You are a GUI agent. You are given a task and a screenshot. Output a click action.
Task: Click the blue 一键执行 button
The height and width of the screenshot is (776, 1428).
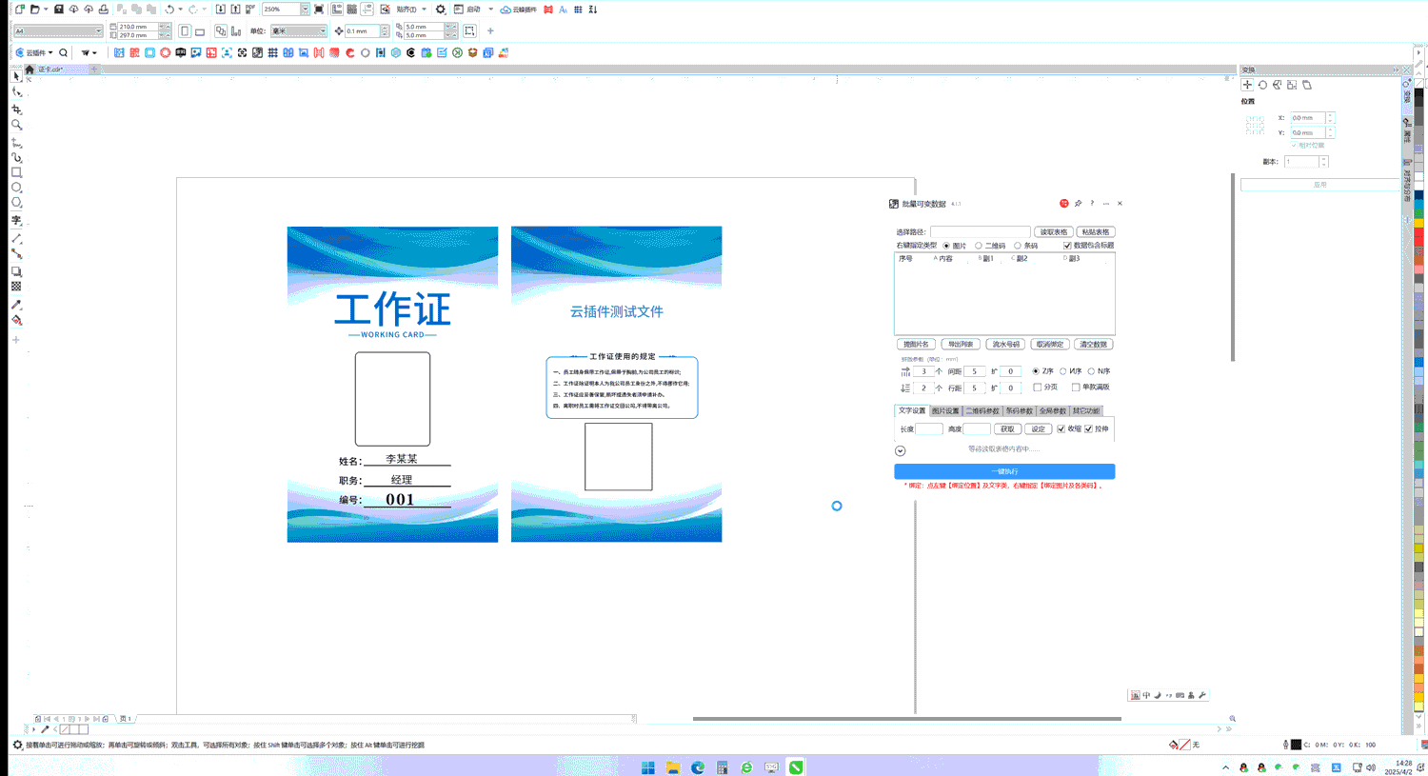click(x=1004, y=471)
